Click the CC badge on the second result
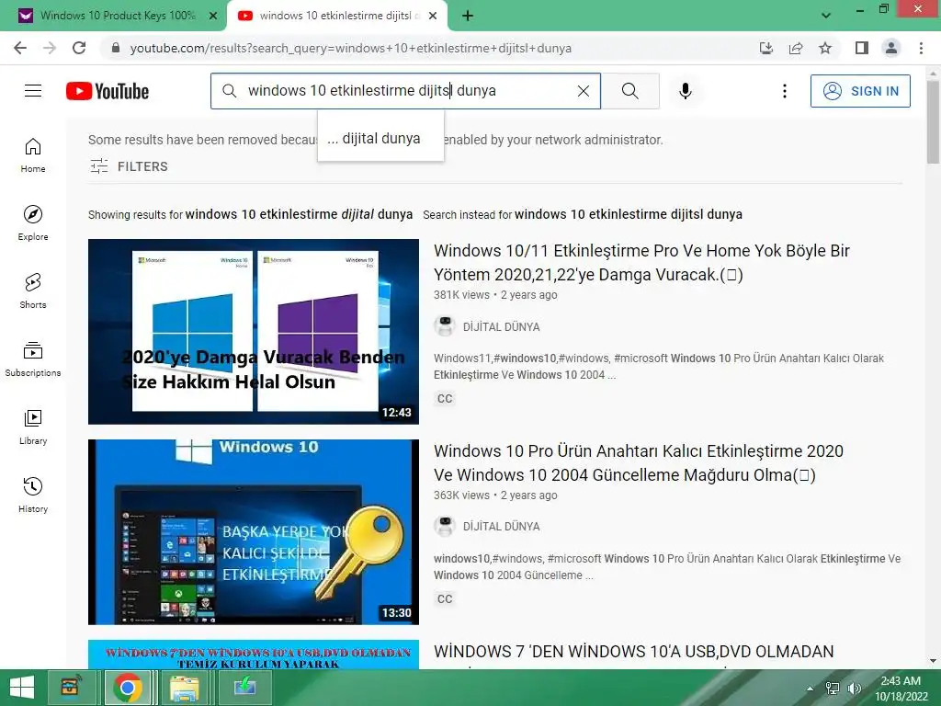Screen dimensions: 941x706 point(445,599)
